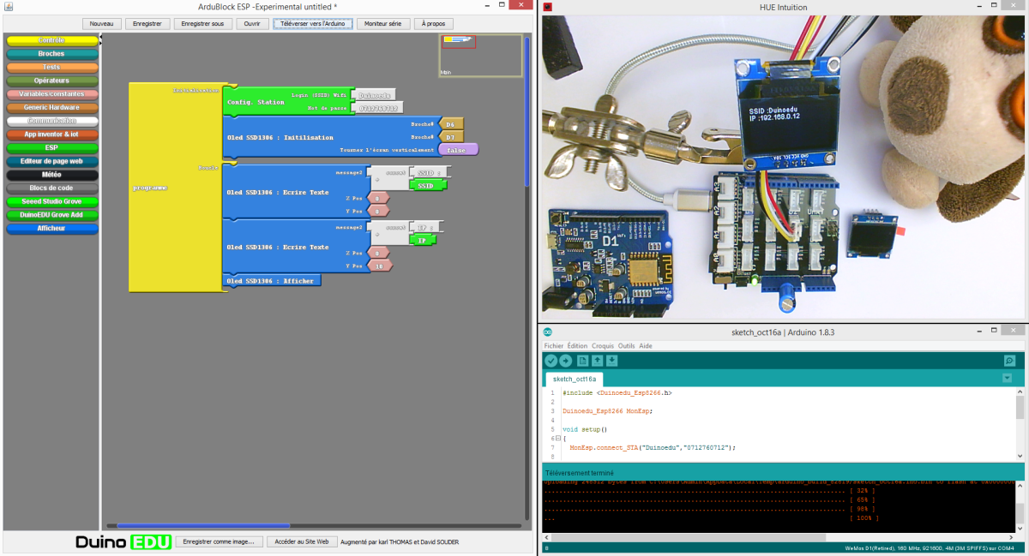
Task: Click the Arduino Save sketch icon
Action: [612, 361]
